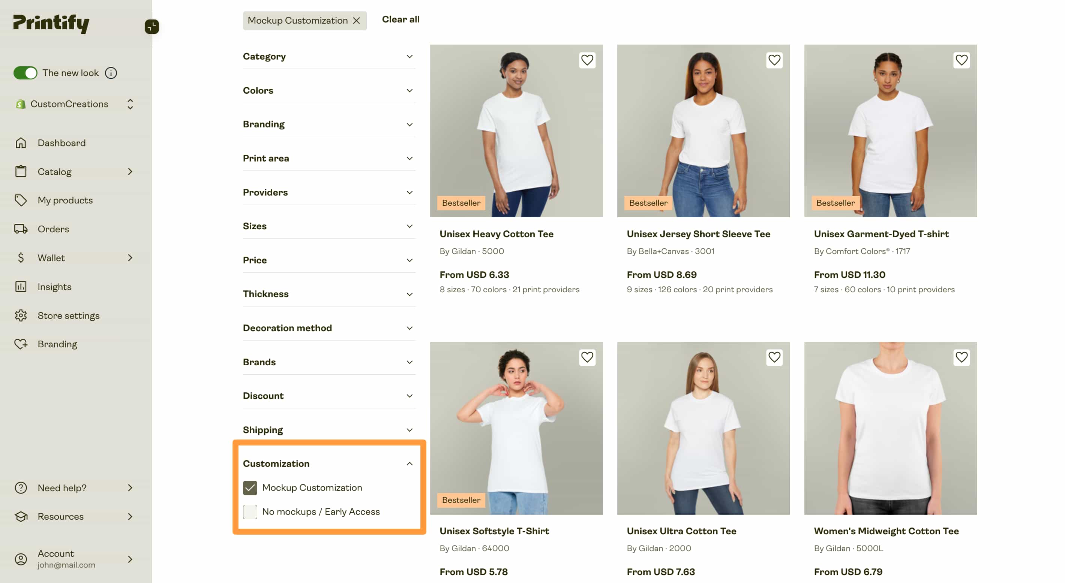Favorite the Unisex Heavy Cotton Tee heart icon

click(586, 60)
